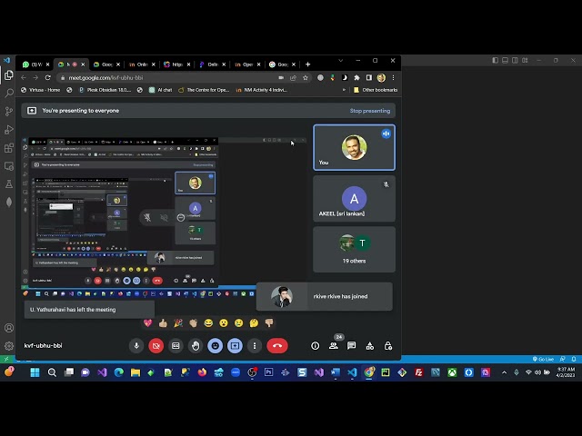
Task: Open Windows Start menu
Action: [x=35, y=372]
